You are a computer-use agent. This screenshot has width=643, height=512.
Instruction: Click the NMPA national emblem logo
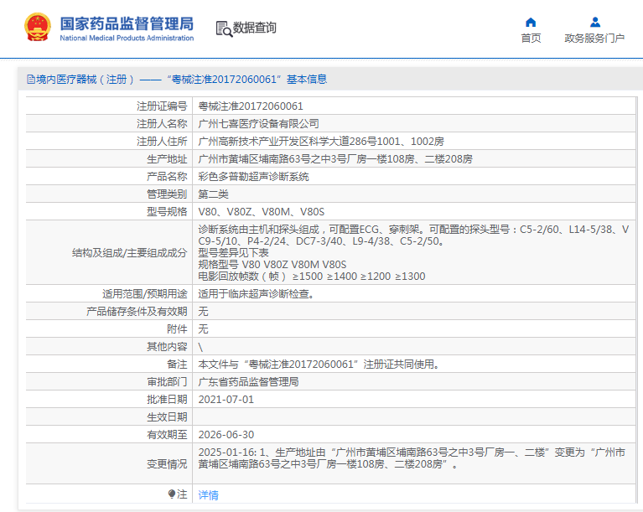pyautogui.click(x=37, y=28)
